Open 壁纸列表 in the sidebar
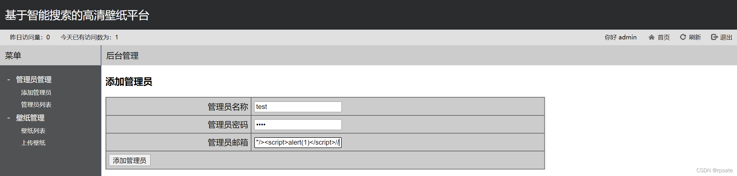The width and height of the screenshot is (737, 176). (x=33, y=131)
